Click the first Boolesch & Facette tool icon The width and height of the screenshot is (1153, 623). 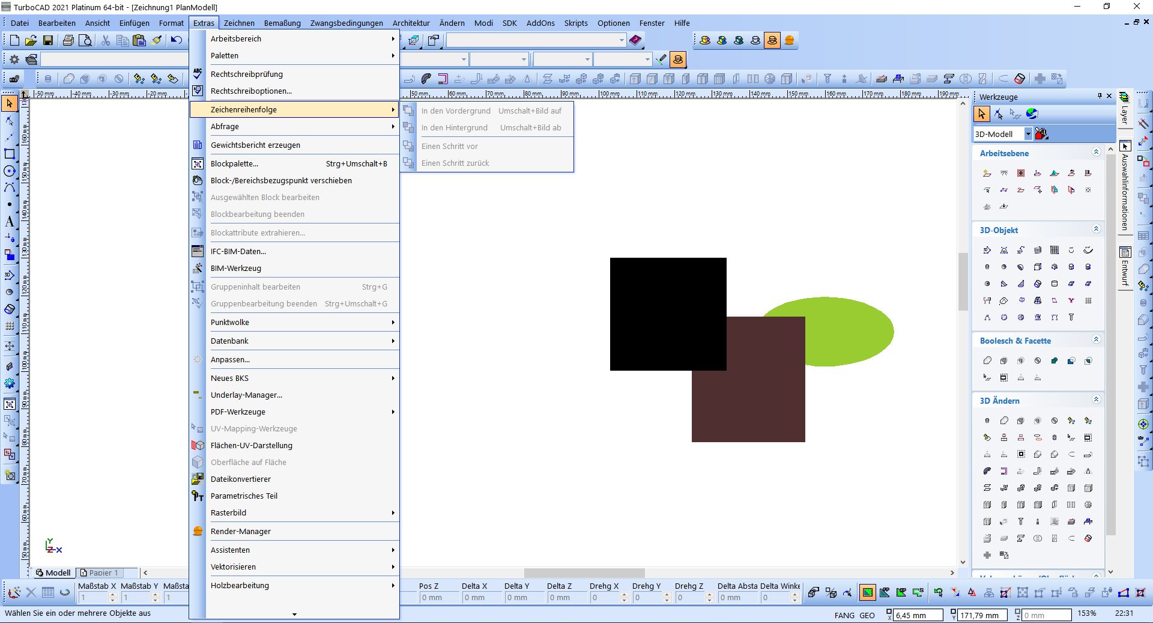pyautogui.click(x=987, y=360)
